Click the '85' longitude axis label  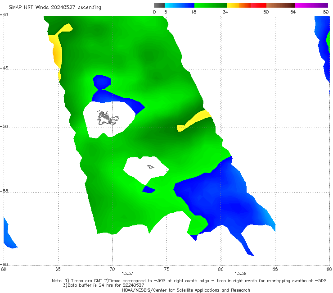coord(275,269)
